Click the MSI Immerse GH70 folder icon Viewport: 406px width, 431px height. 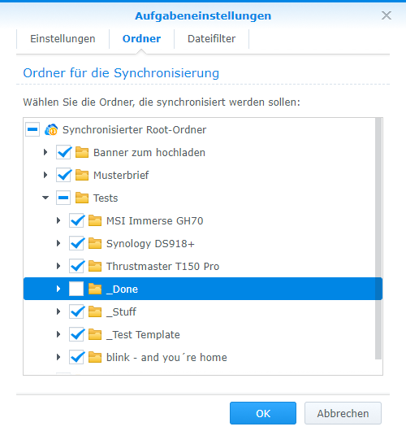click(95, 220)
